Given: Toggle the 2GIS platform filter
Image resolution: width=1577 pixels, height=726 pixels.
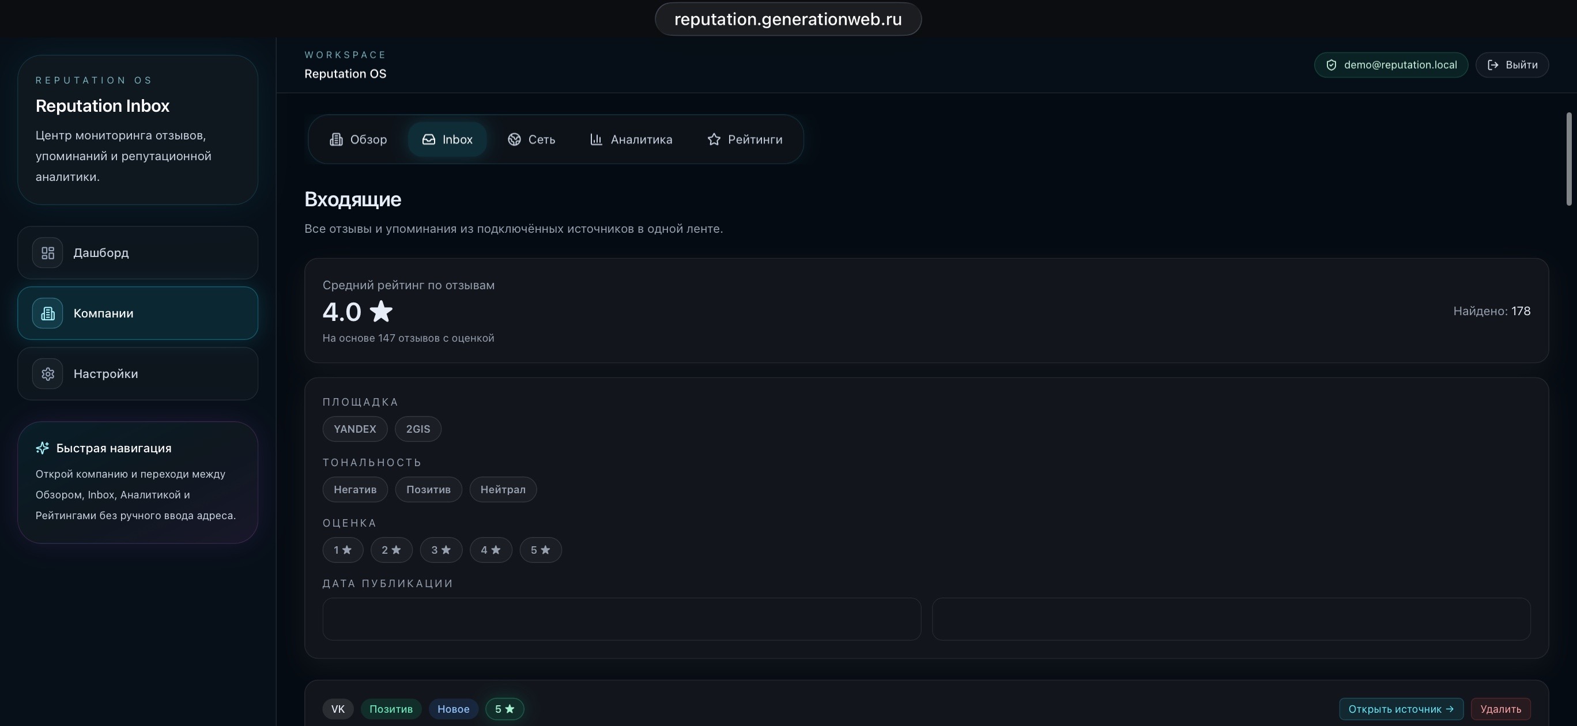Looking at the screenshot, I should click(x=418, y=429).
